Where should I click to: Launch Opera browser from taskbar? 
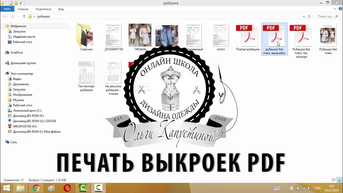pyautogui.click(x=67, y=188)
